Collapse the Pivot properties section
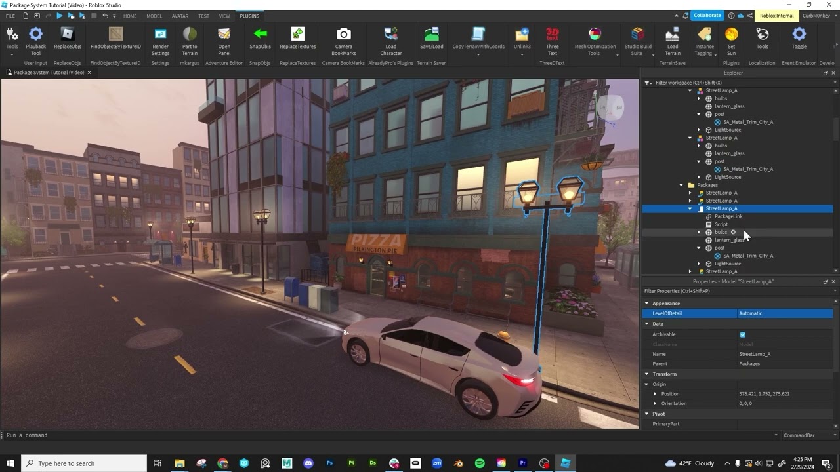840x472 pixels. [646, 414]
